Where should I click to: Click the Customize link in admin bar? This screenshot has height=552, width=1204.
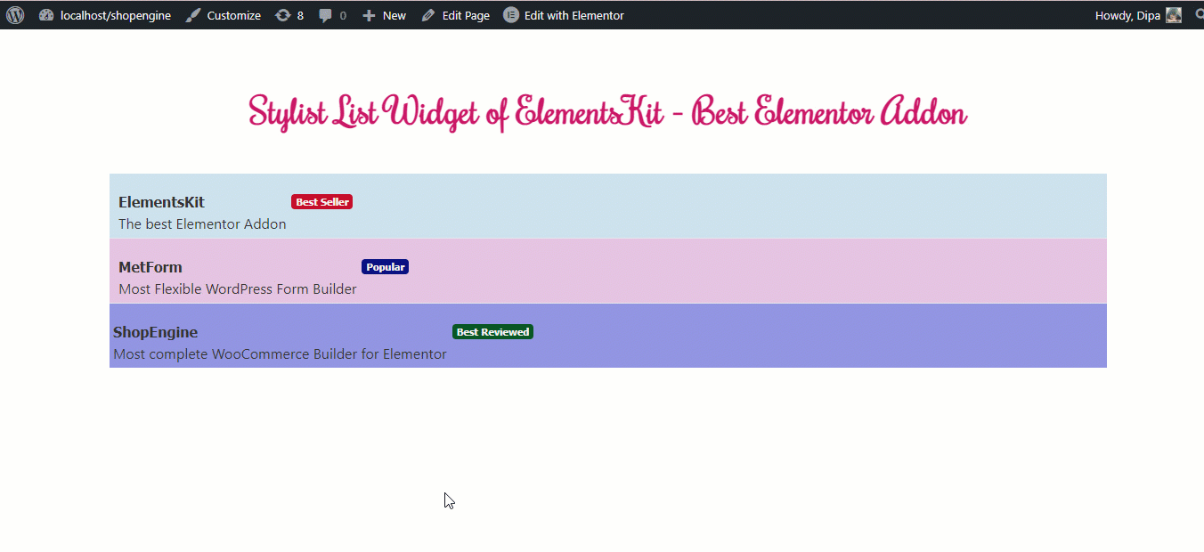tap(224, 15)
